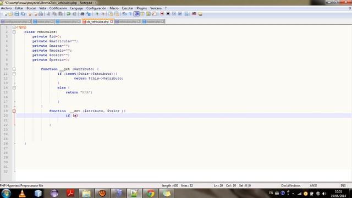352x198 pixels.
Task: Toggle Synchronize Horizontal Scrolling in toolbar
Action: [x=117, y=14]
